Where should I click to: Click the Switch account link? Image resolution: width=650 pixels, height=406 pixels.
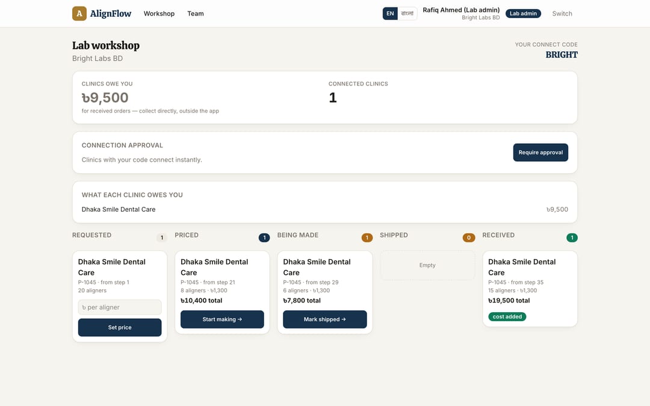(562, 14)
